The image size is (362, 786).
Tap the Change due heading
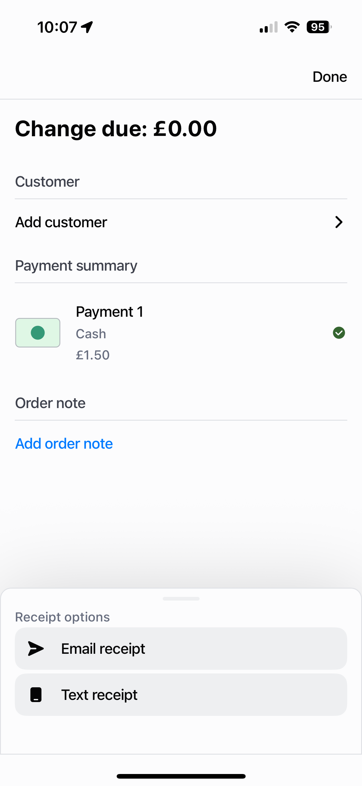point(116,129)
